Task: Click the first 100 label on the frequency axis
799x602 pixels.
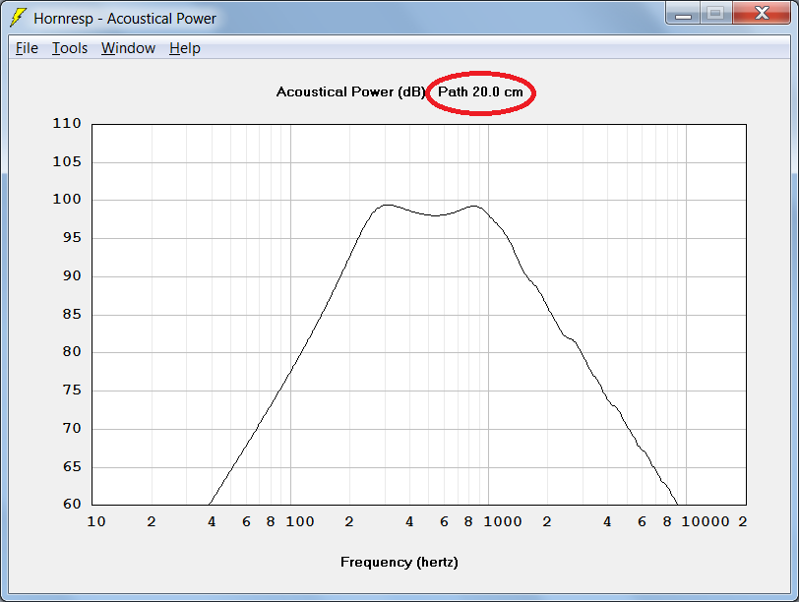Action: pos(299,521)
